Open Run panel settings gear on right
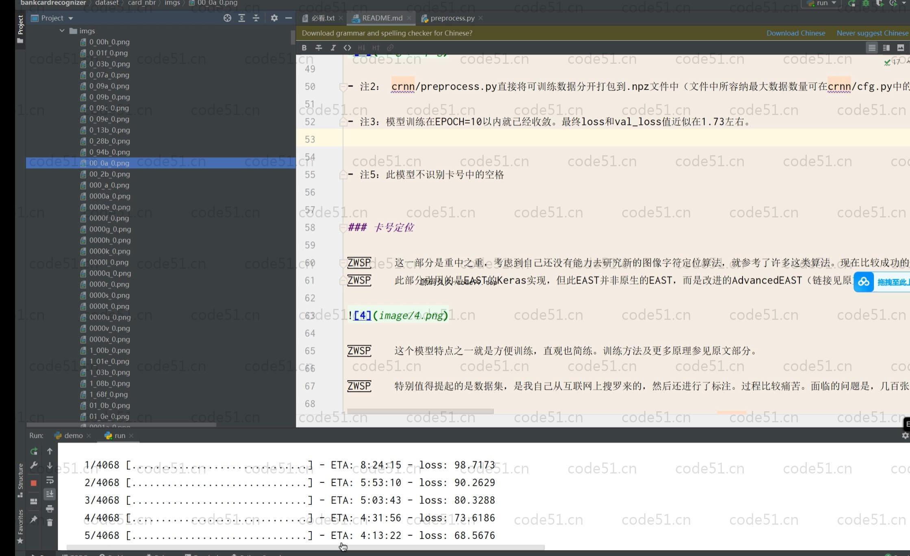Screen dimensions: 910x556 [x=905, y=435]
